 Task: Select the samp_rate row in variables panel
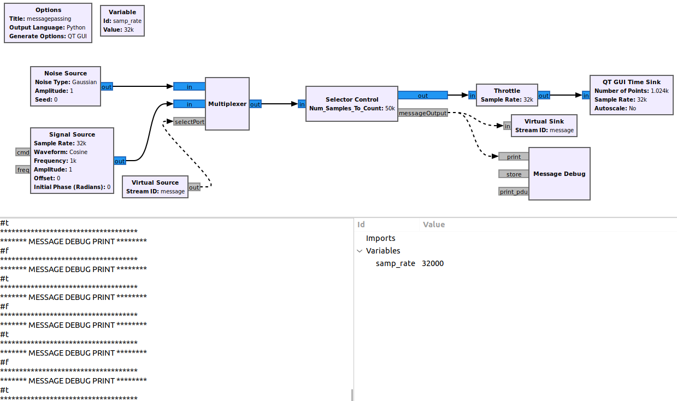pyautogui.click(x=395, y=263)
